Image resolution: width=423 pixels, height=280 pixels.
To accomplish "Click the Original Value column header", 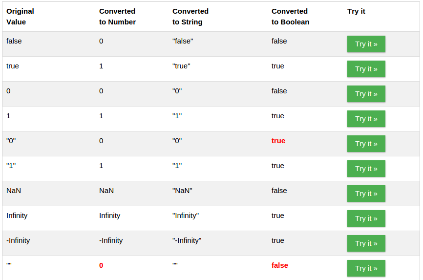I will click(x=20, y=17).
